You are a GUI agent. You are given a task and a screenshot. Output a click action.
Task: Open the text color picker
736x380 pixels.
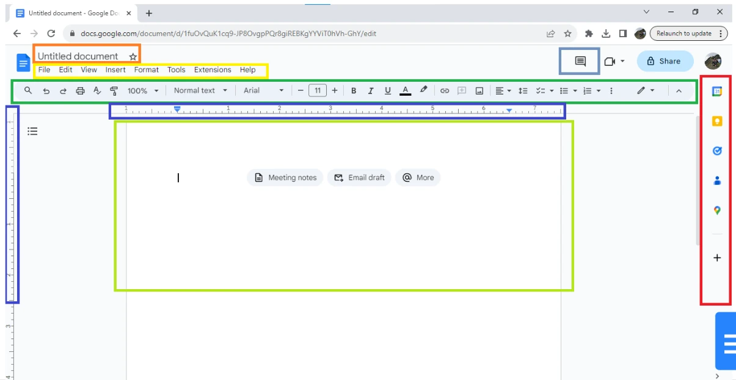coord(406,90)
